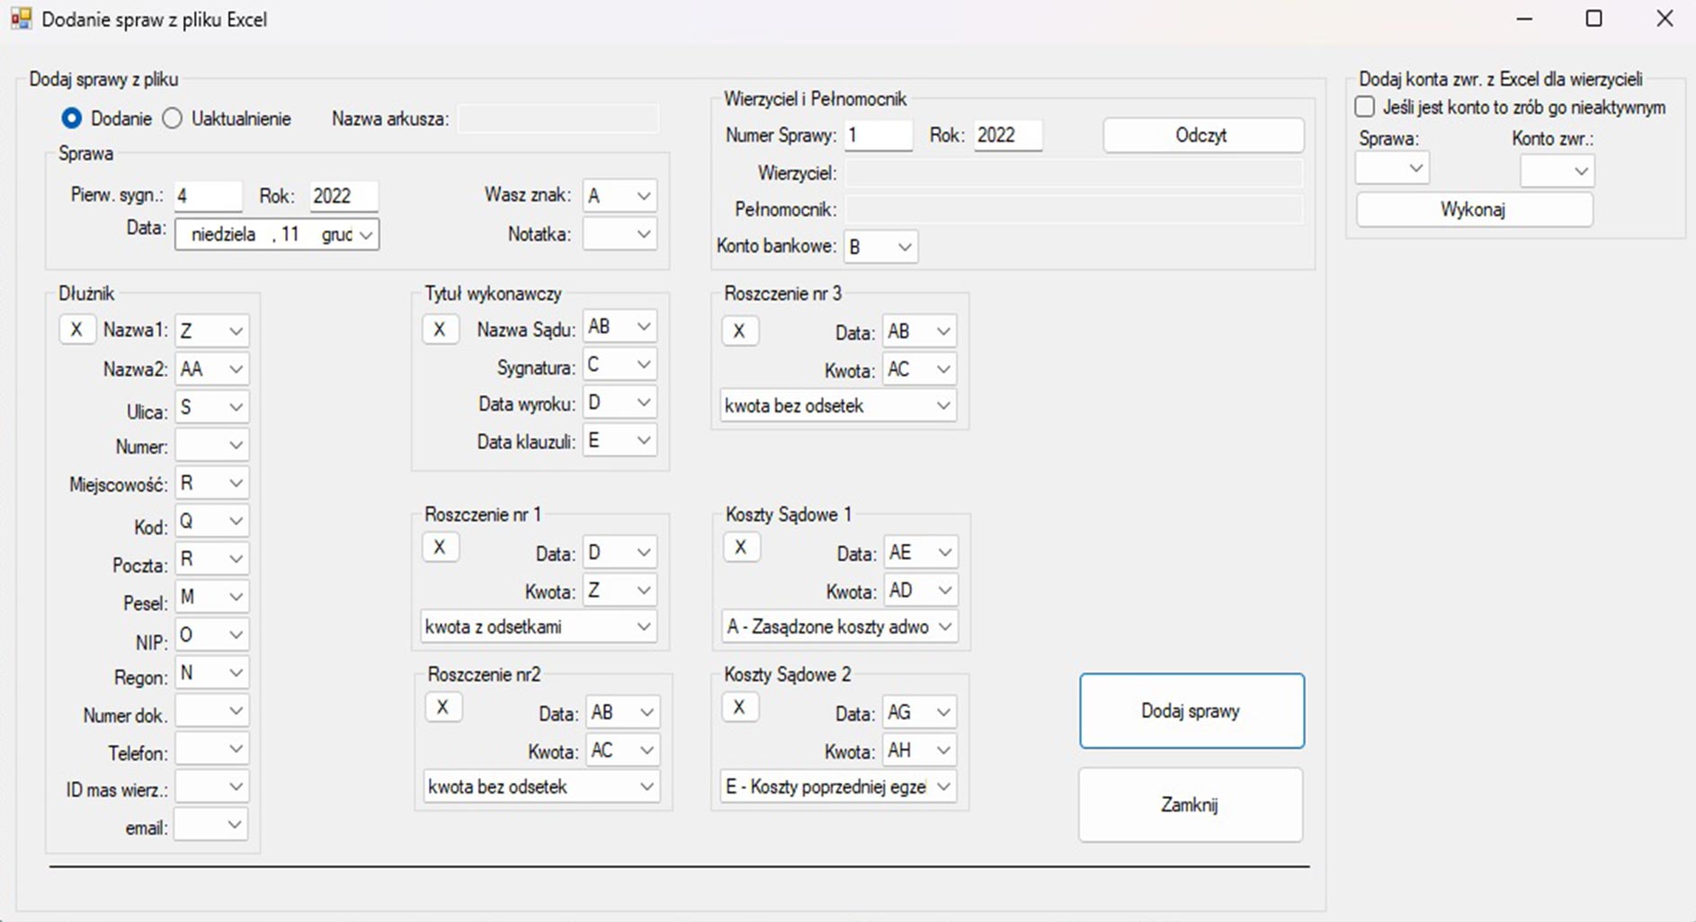This screenshot has width=1696, height=922.
Task: Click the X button in Roszczenie nr 3
Action: tap(739, 331)
